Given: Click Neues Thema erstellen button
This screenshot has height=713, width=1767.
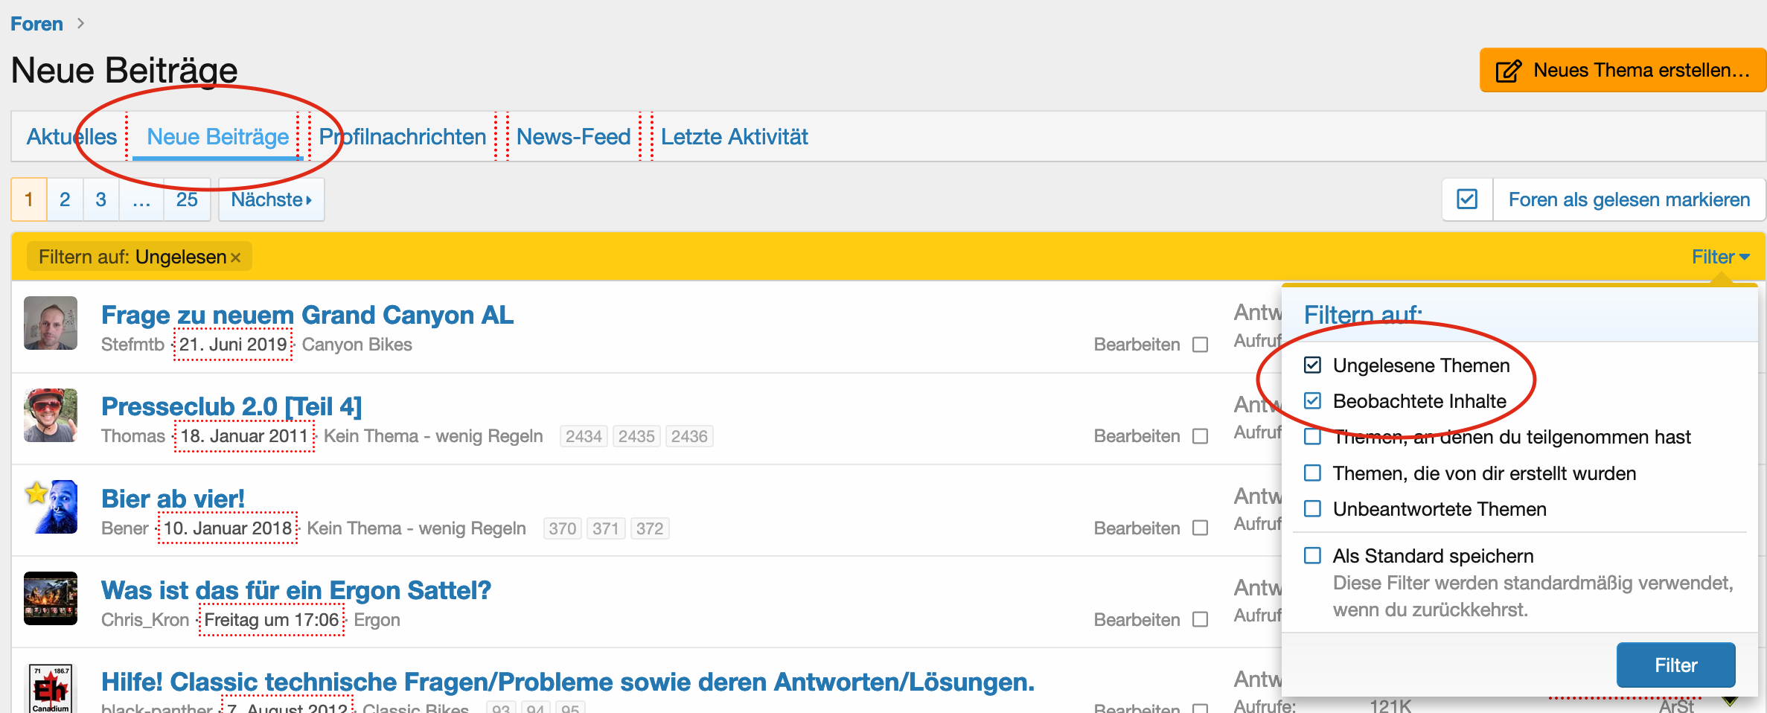Looking at the screenshot, I should [x=1623, y=71].
